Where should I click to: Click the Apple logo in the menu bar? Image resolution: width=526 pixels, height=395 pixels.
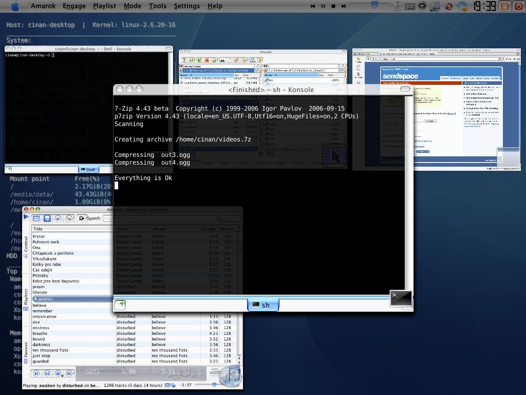point(15,6)
